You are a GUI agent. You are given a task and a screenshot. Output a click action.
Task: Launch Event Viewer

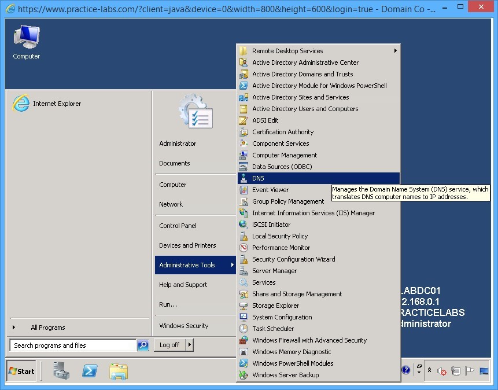point(270,189)
